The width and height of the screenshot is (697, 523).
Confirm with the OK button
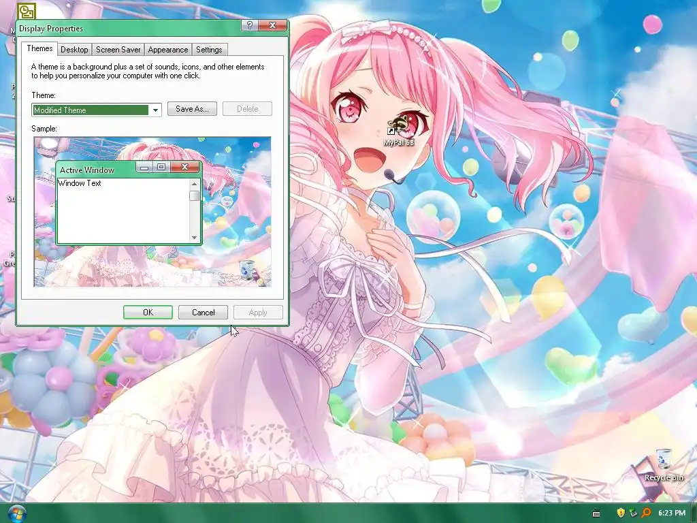click(148, 312)
